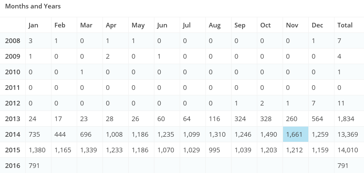Click the Nov column header
364x173 pixels.
[x=292, y=25]
